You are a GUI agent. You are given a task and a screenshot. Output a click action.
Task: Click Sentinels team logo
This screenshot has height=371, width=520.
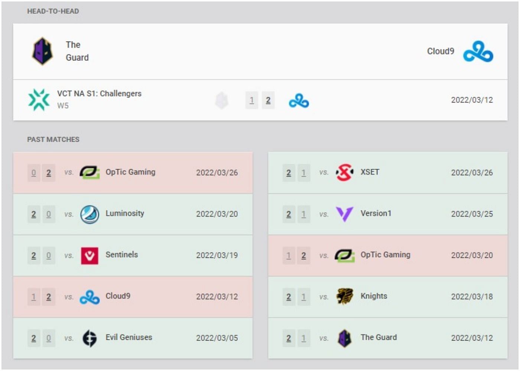pos(90,256)
